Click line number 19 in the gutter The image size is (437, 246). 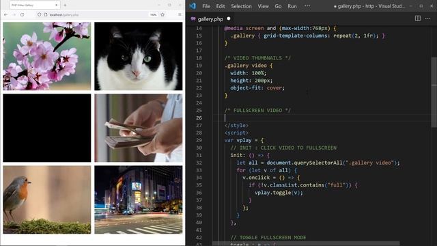tap(199, 66)
